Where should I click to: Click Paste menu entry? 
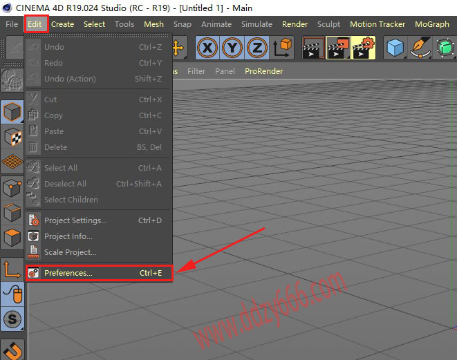tap(98, 131)
